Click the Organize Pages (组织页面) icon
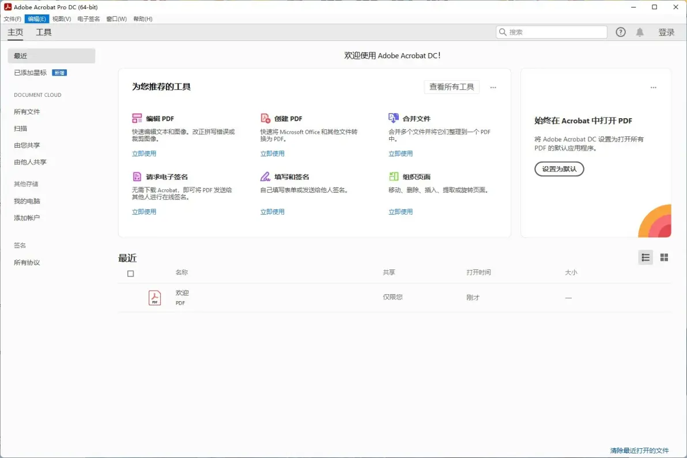Image resolution: width=687 pixels, height=458 pixels. coord(394,177)
